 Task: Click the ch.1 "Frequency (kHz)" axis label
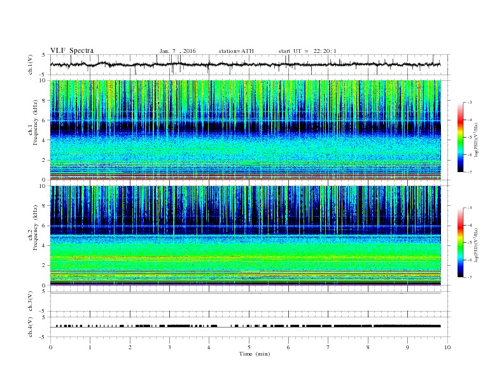coord(35,122)
